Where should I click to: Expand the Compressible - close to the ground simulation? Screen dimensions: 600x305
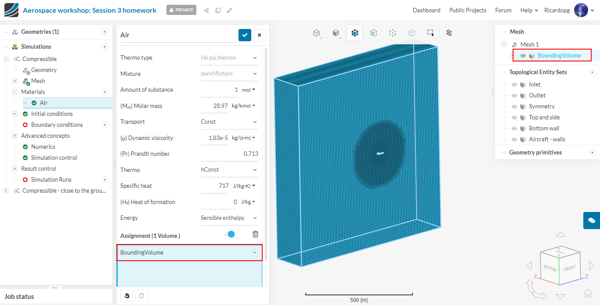(6, 190)
